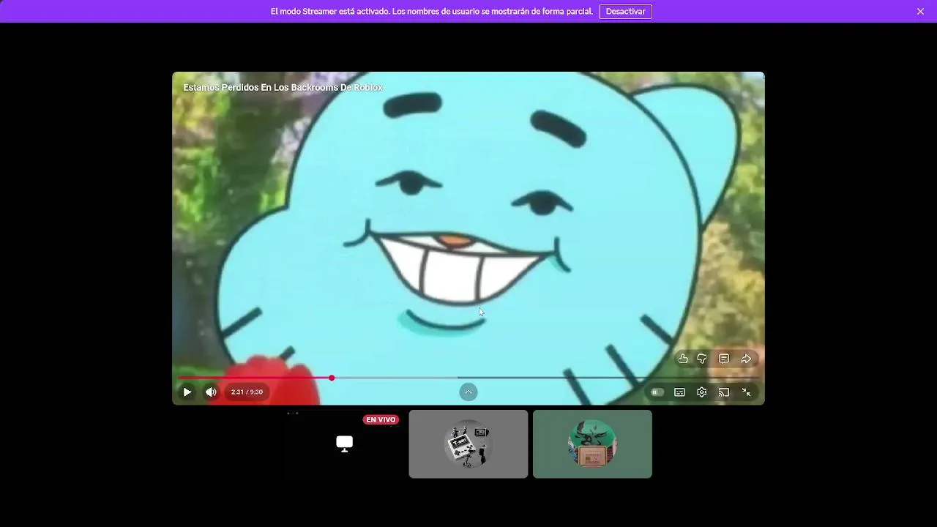Toggle subtitles/captions on the video

click(x=679, y=392)
